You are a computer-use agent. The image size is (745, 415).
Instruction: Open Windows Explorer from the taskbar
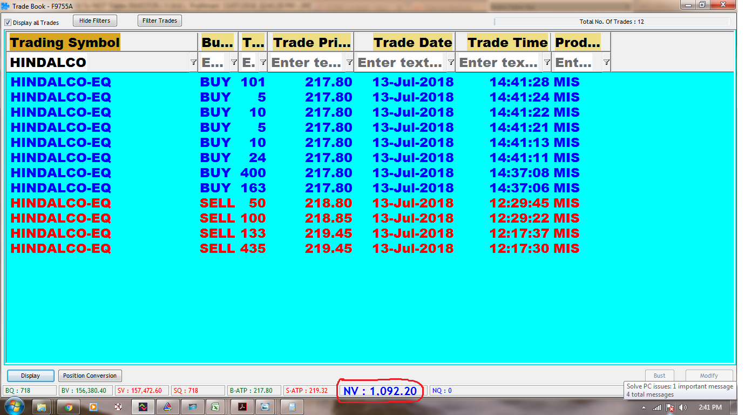tap(42, 407)
